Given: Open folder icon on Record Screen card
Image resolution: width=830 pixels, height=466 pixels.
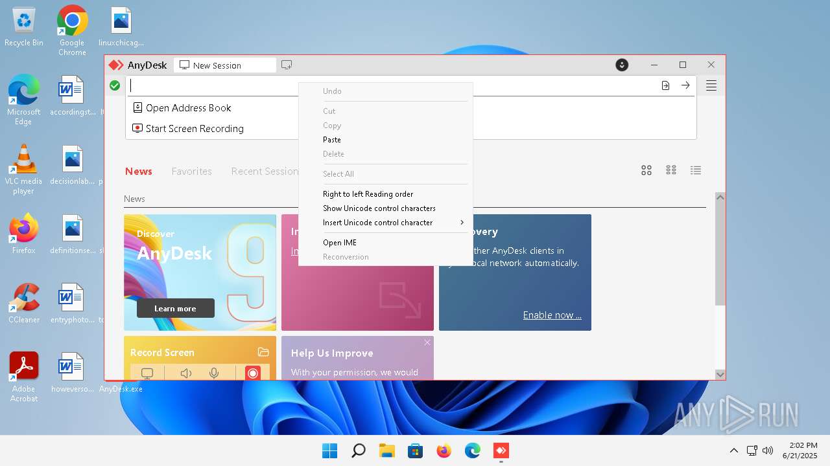Looking at the screenshot, I should [x=263, y=352].
